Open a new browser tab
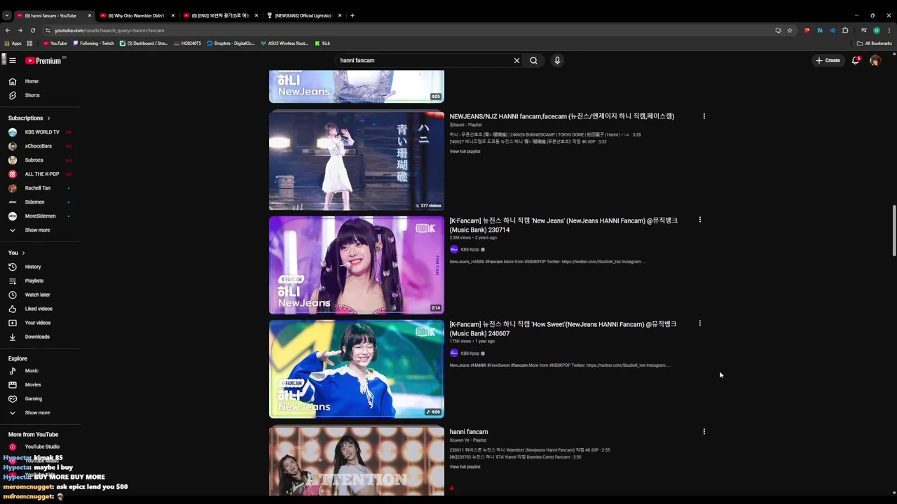The image size is (897, 504). [352, 15]
